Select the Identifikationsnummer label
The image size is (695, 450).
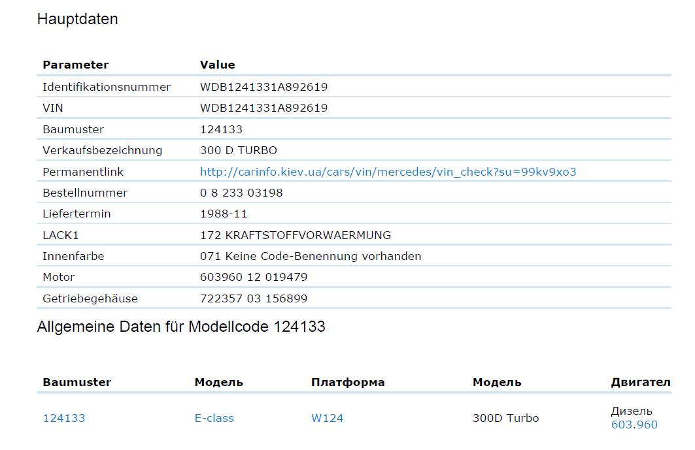click(107, 87)
